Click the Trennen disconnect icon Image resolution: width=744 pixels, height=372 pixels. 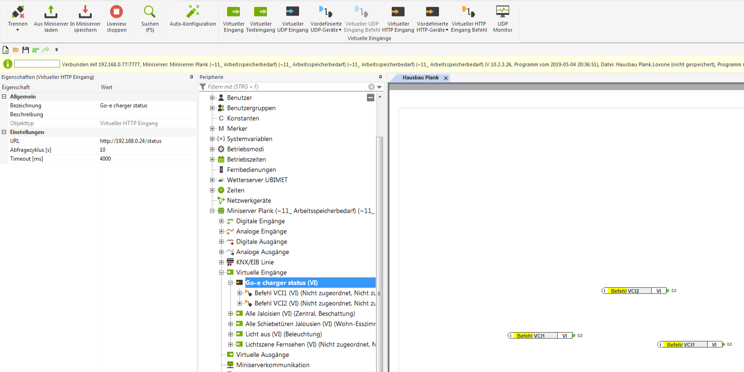click(17, 12)
